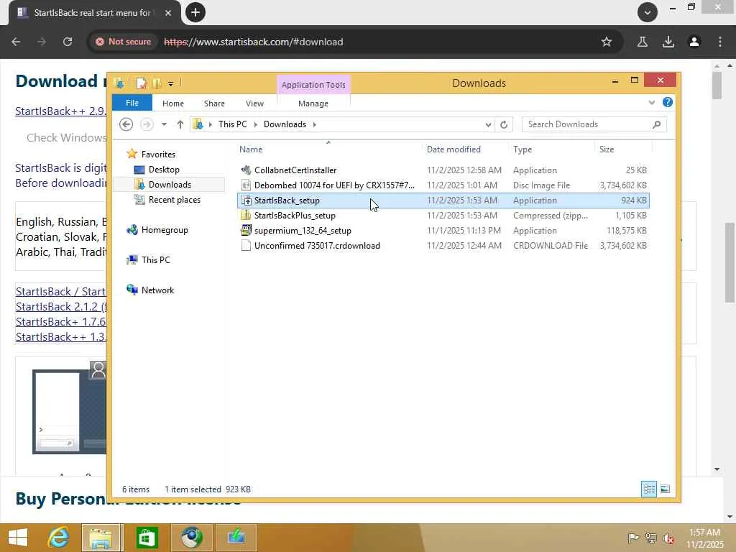Expand the Downloads breadcrumb arrow
This screenshot has height=552, width=736.
pyautogui.click(x=315, y=124)
